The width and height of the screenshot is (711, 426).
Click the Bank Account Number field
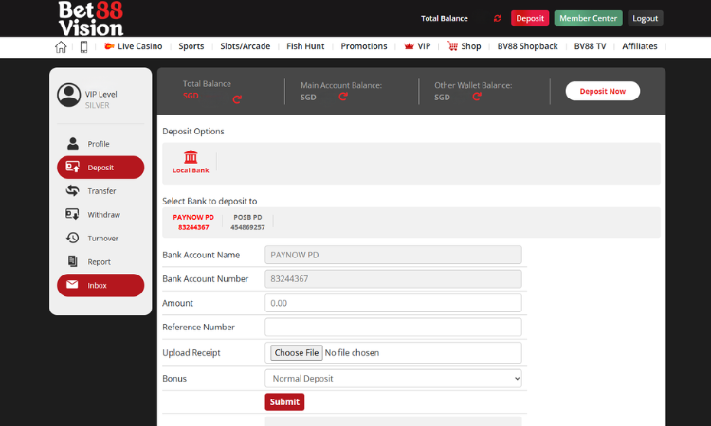coord(393,279)
